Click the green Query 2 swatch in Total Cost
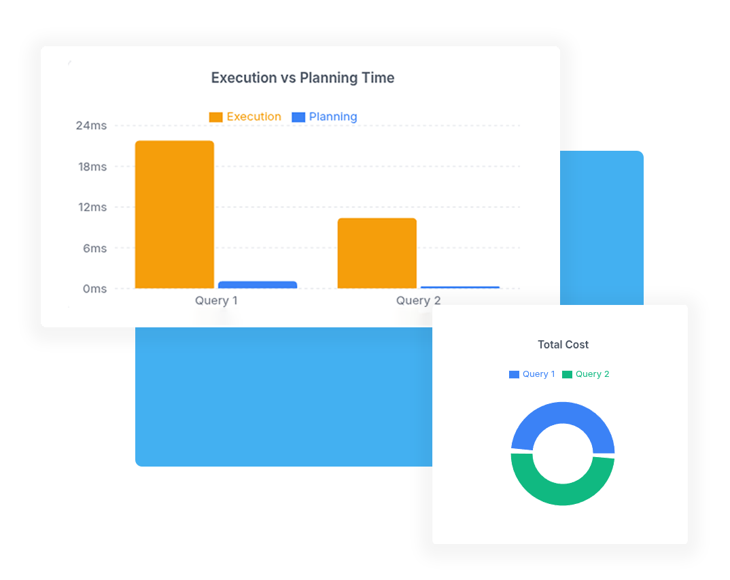The width and height of the screenshot is (730, 580). click(x=567, y=374)
